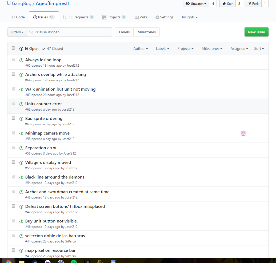Click the magnifier icon in the issue search box
This screenshot has height=263, width=276.
(31, 32)
